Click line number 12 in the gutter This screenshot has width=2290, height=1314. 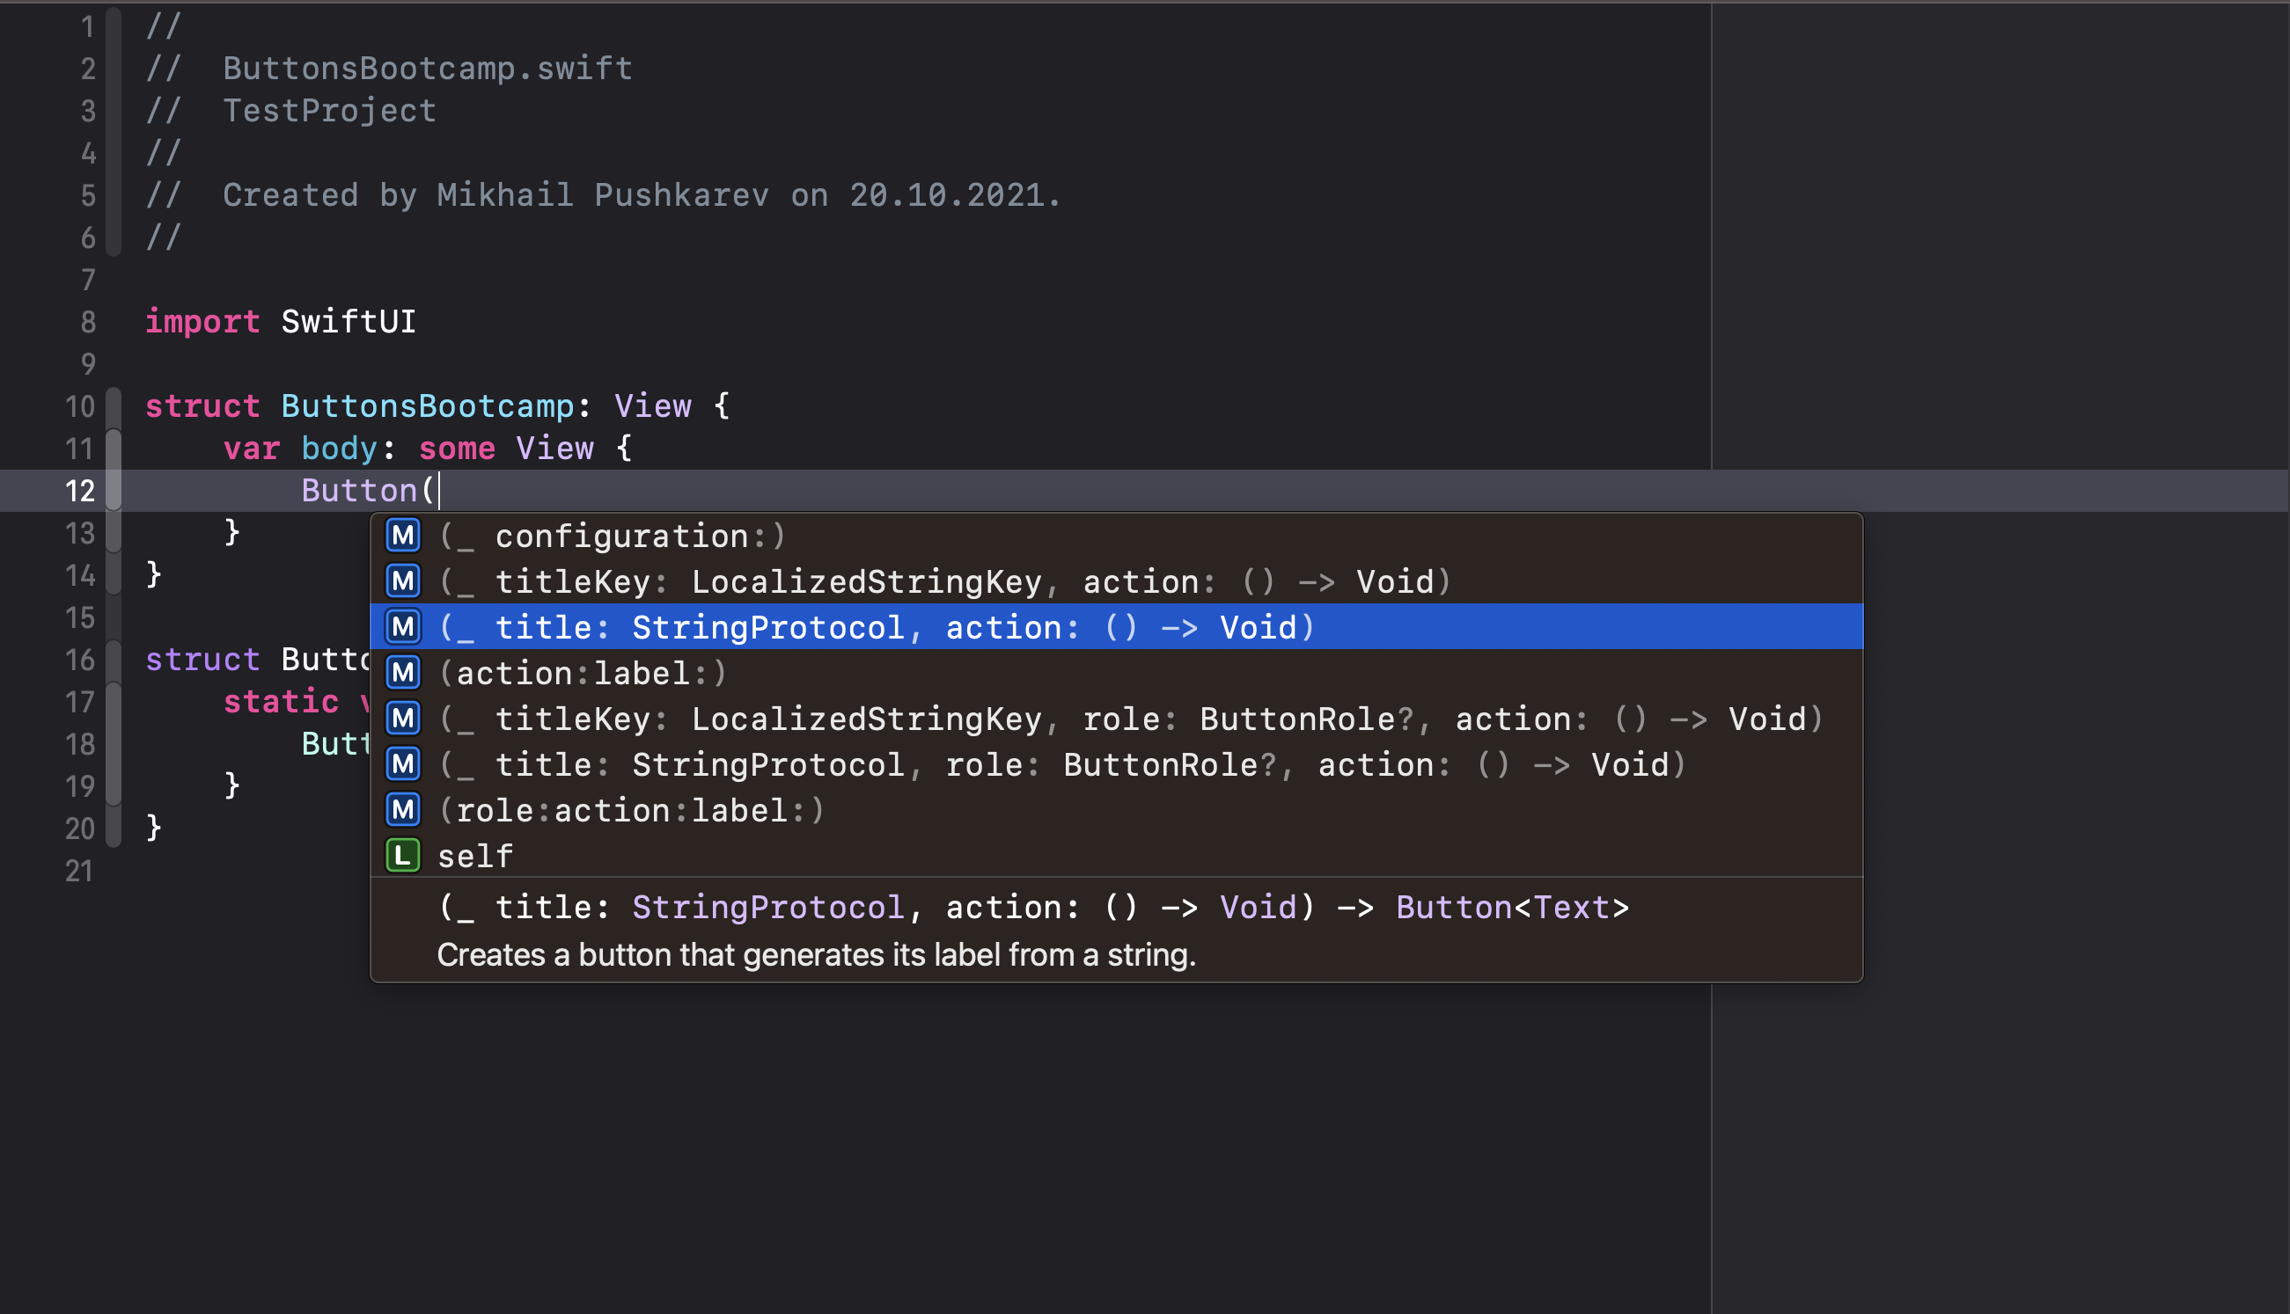click(79, 491)
